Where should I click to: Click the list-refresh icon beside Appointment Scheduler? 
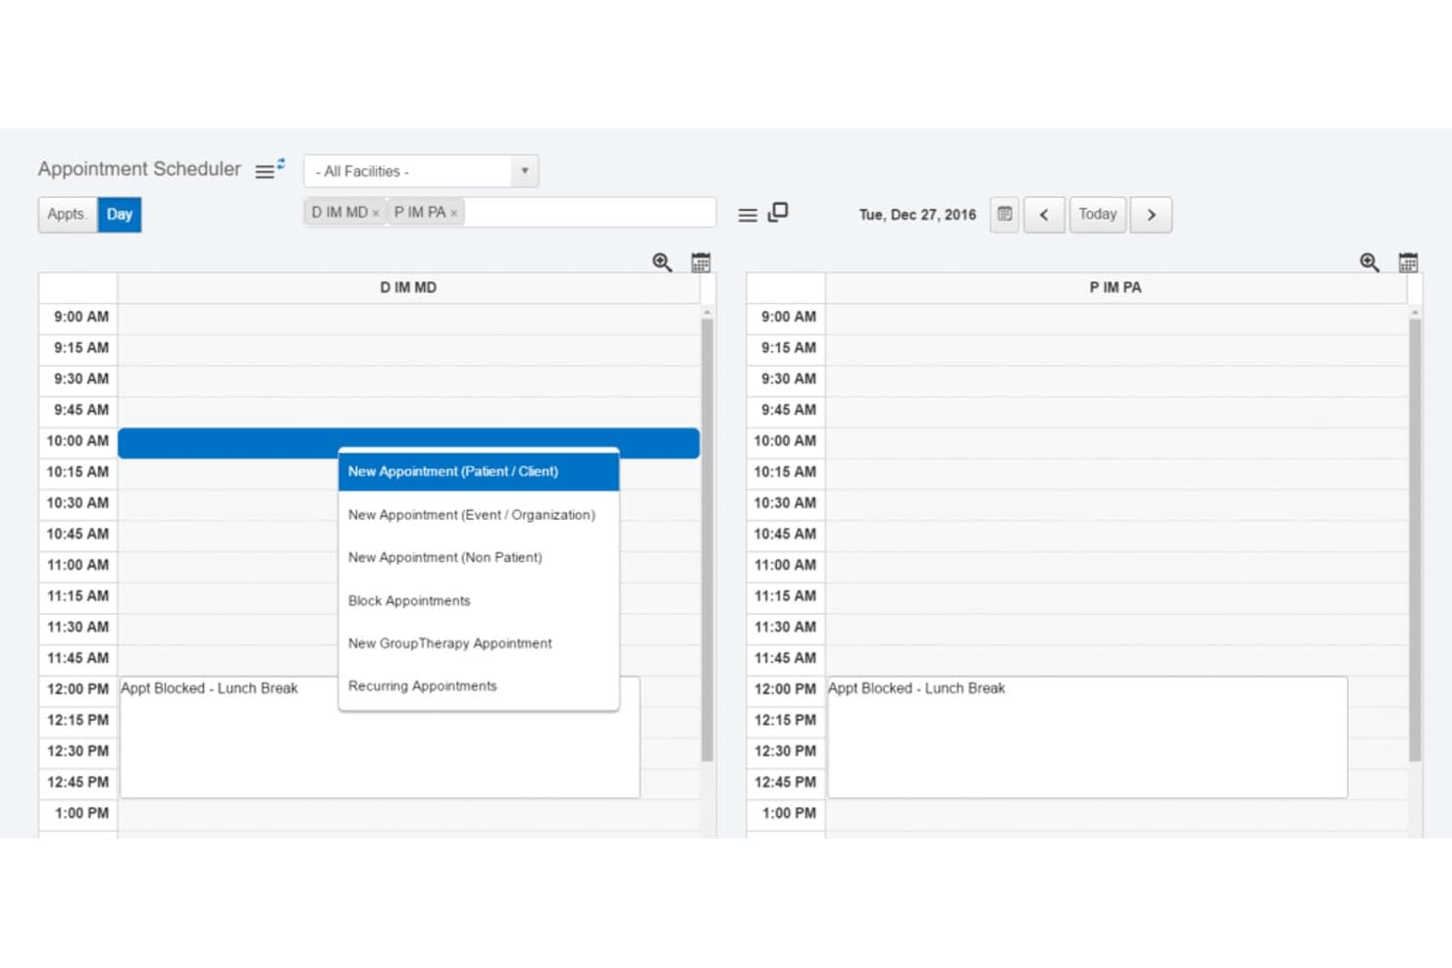pos(270,169)
